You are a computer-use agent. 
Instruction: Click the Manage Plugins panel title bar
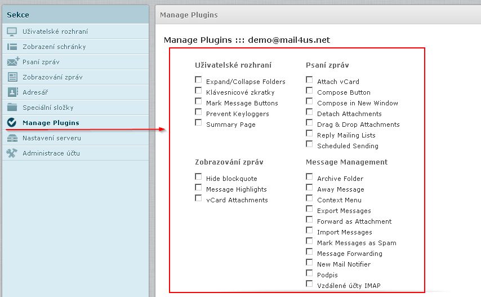(318, 15)
